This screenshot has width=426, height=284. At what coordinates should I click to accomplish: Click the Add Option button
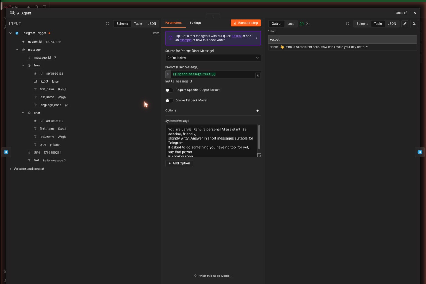click(x=179, y=163)
